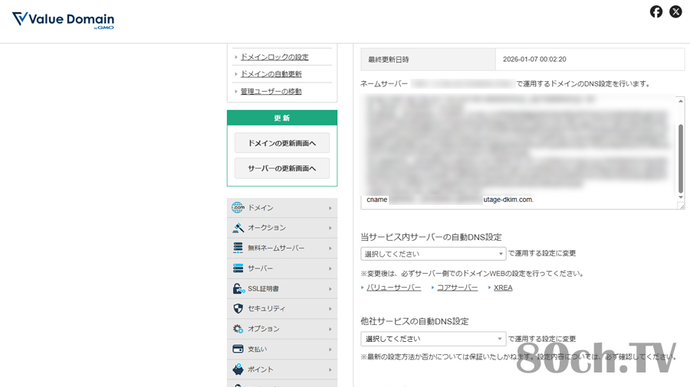Viewport: 690px width, 387px height.
Task: Open the ドメインの自動更新 link
Action: tap(271, 74)
